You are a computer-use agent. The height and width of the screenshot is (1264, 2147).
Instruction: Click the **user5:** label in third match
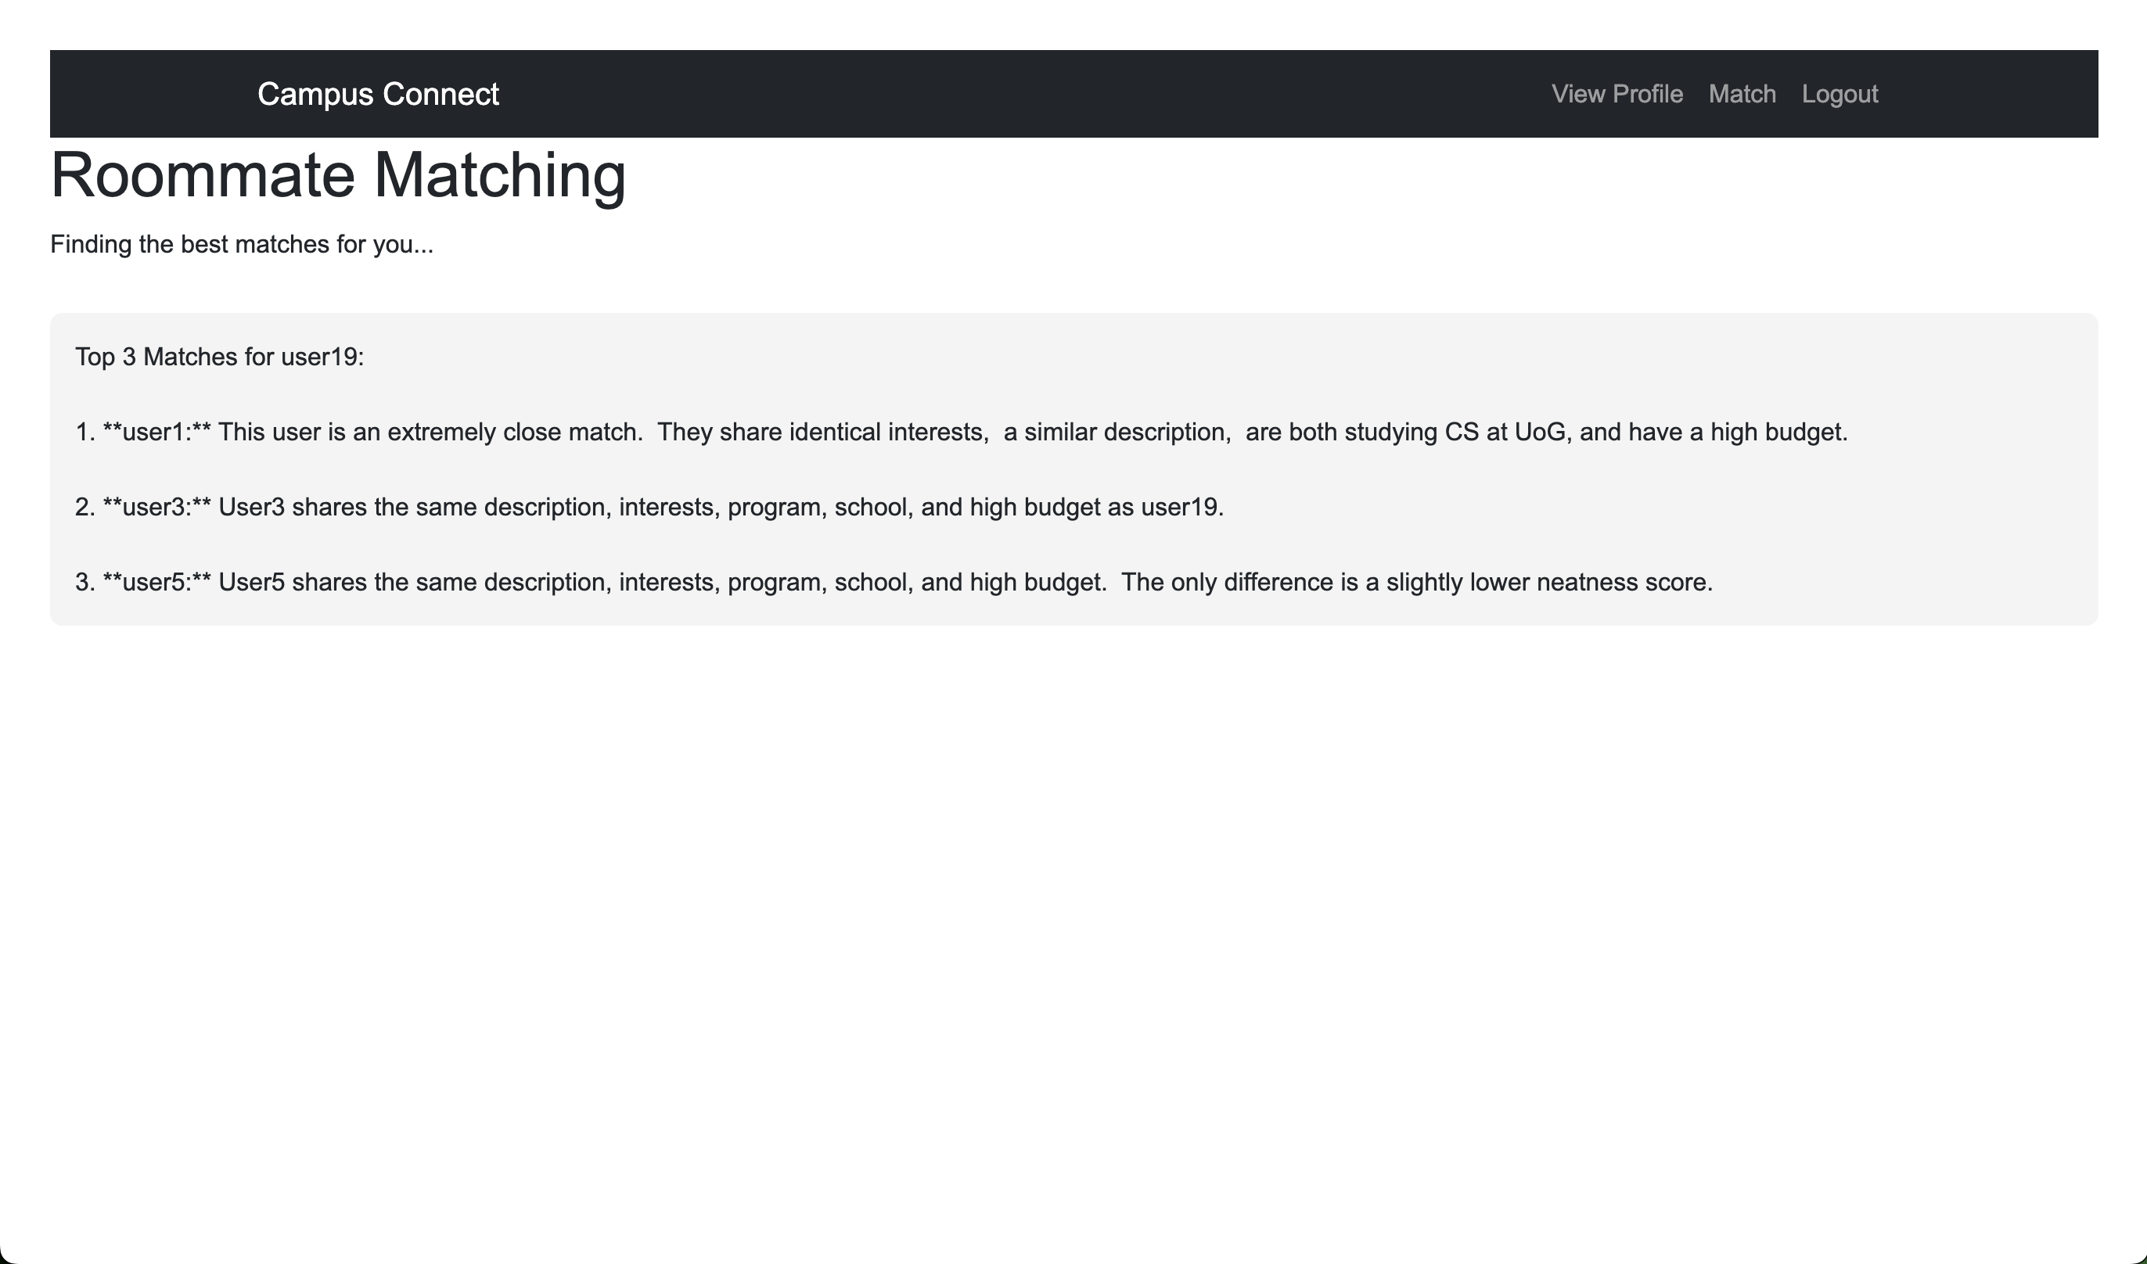click(x=156, y=582)
